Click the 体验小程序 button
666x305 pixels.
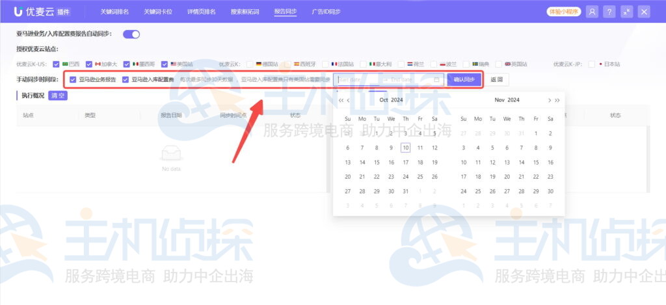pos(564,12)
